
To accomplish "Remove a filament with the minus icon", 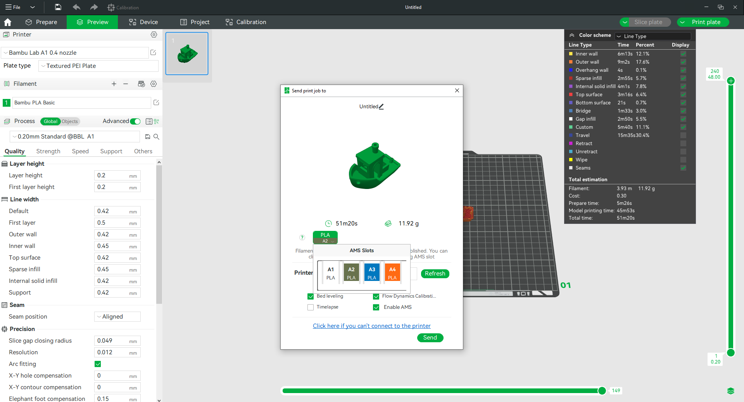I will [126, 84].
